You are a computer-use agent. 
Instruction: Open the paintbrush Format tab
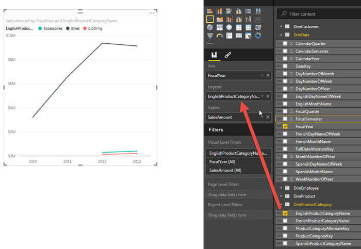227,55
